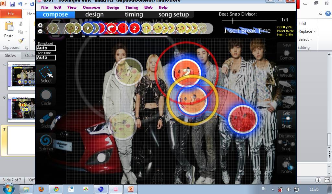Screen dimensions: 332x194
Task: Toggle Lock Notes option
Action: (286, 165)
